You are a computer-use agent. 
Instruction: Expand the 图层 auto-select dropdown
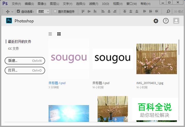point(43,11)
